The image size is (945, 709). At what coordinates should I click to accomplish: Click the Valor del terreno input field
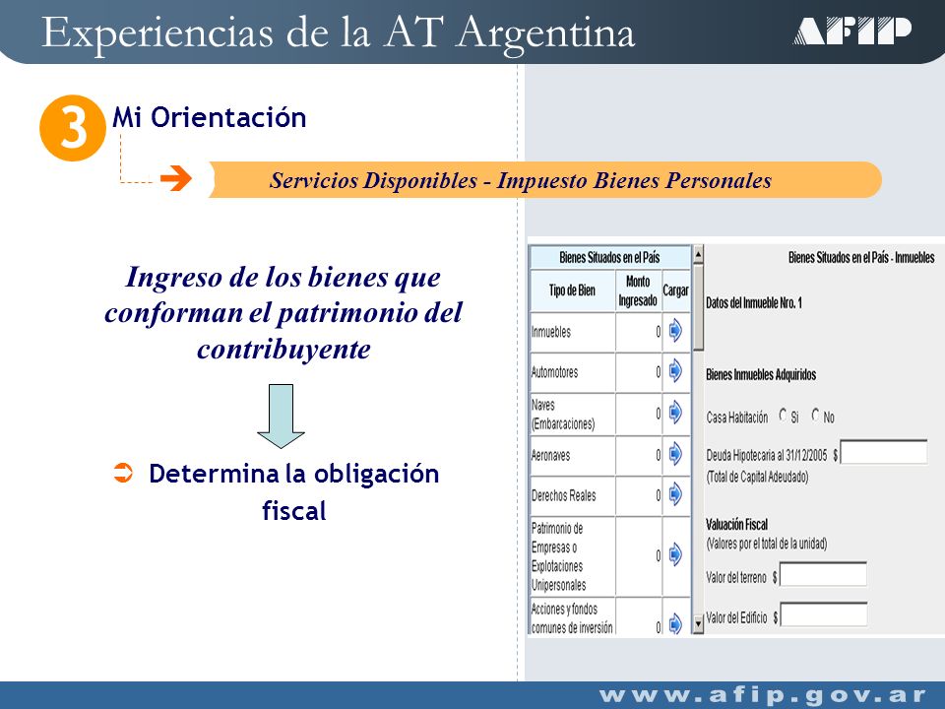823,574
